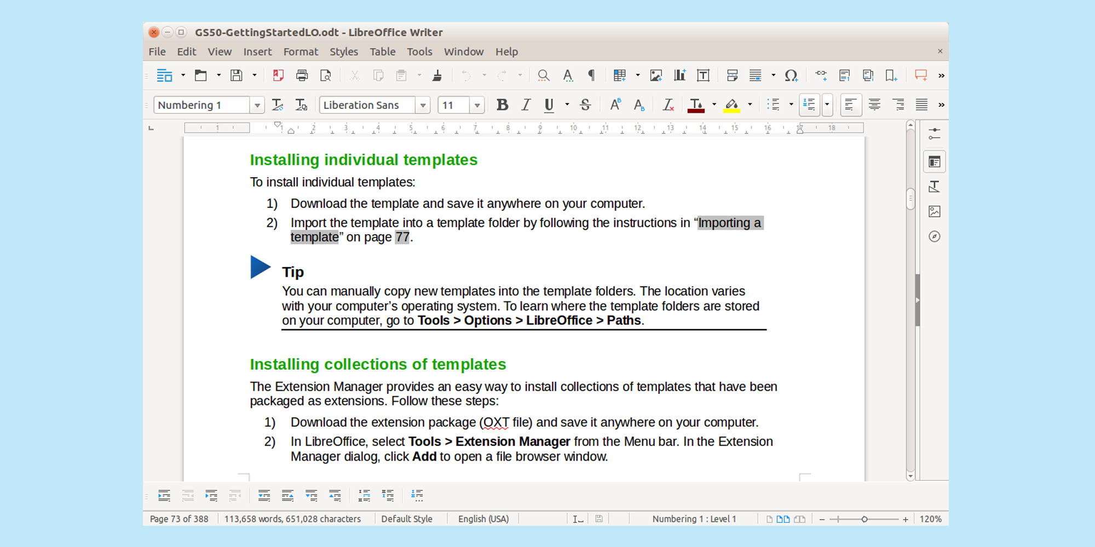Open Find and Replace
Screen dimensions: 1095x547
543,75
